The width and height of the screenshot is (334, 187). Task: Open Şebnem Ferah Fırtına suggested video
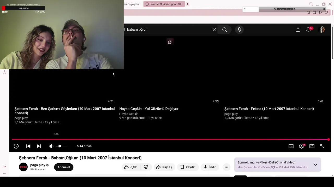point(269,109)
